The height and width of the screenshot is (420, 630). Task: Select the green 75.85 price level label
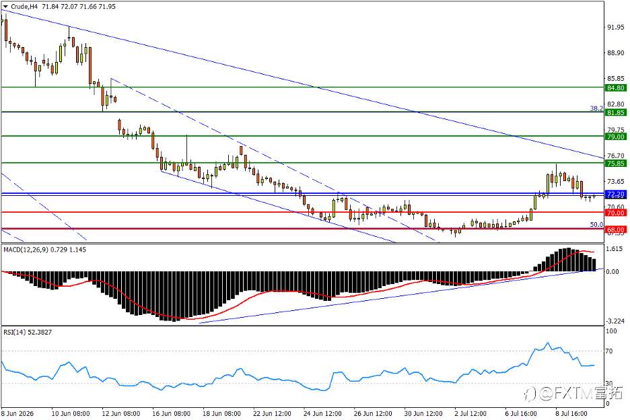[x=616, y=163]
